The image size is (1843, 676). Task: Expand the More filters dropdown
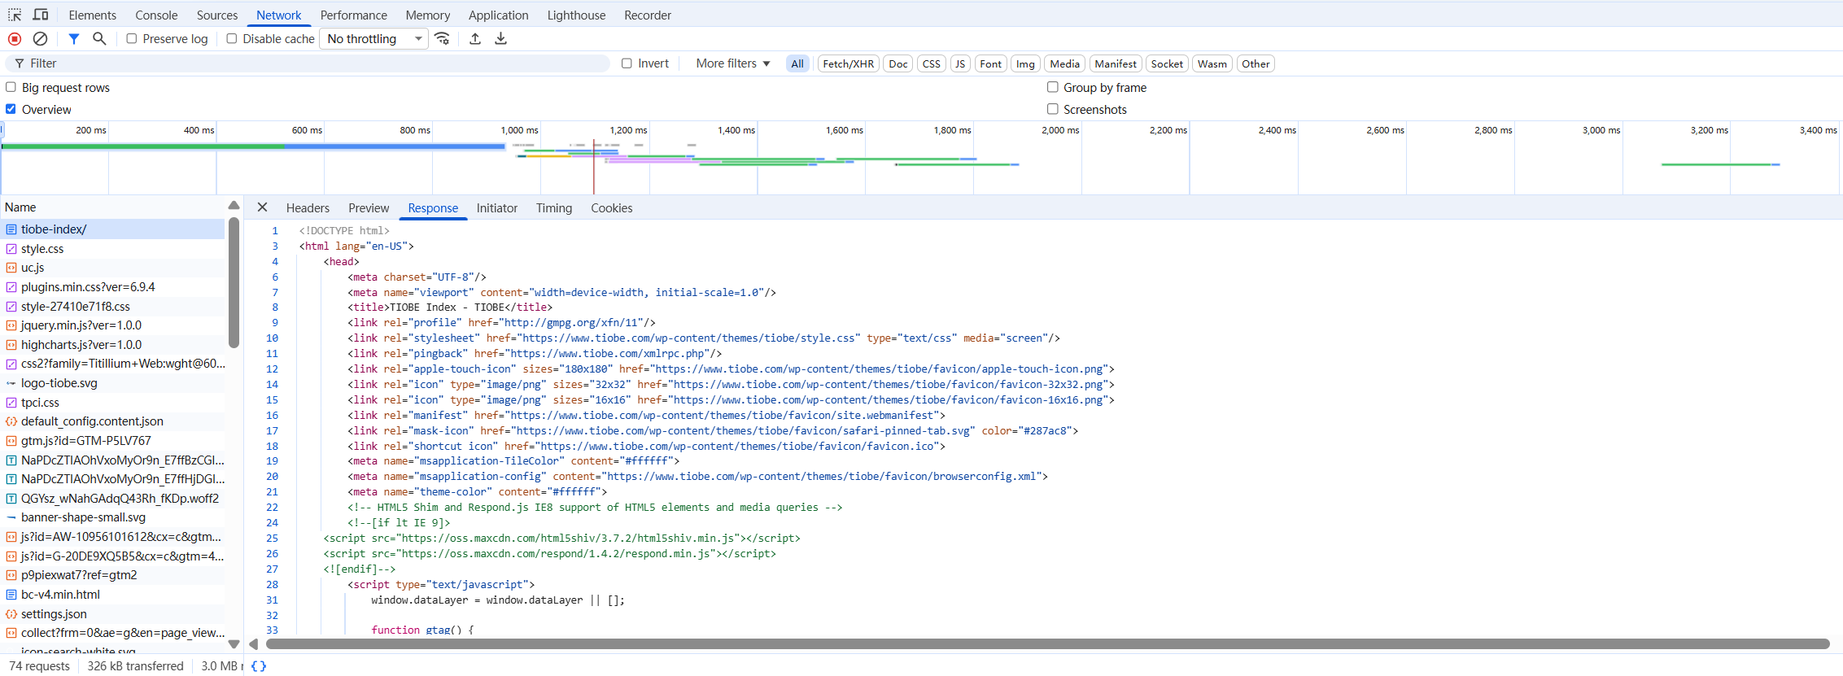(x=733, y=63)
